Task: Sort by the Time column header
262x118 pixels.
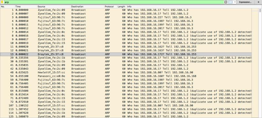Action: coord(26,7)
